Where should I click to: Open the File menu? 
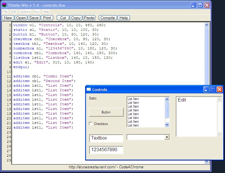point(5,12)
